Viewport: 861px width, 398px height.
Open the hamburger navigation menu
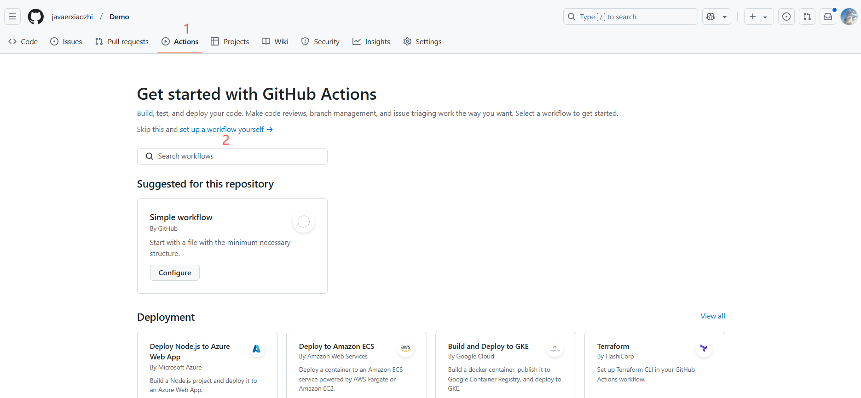(12, 17)
